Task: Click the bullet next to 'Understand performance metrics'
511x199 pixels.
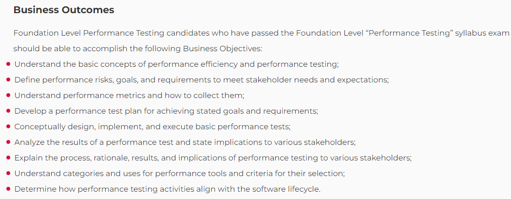Action: click(x=8, y=96)
